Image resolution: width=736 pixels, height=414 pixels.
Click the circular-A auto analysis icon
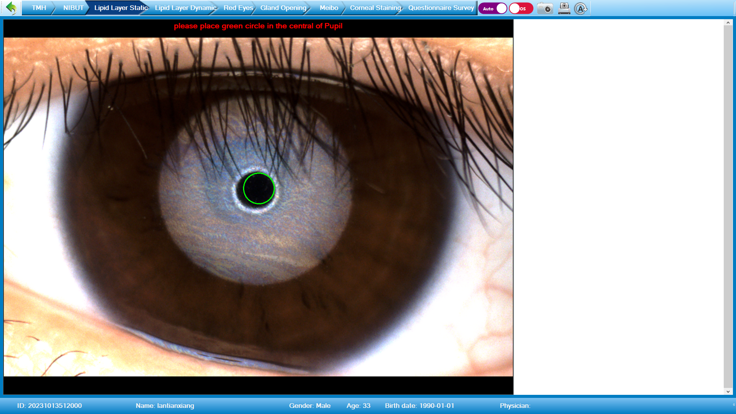click(x=581, y=8)
